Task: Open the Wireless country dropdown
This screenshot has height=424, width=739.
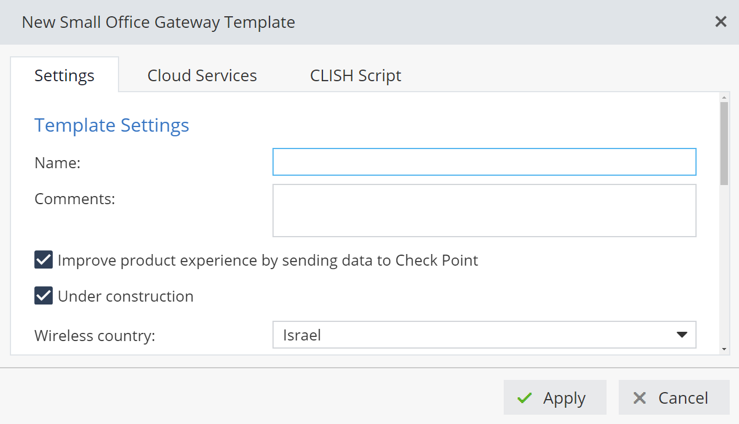Action: [485, 335]
